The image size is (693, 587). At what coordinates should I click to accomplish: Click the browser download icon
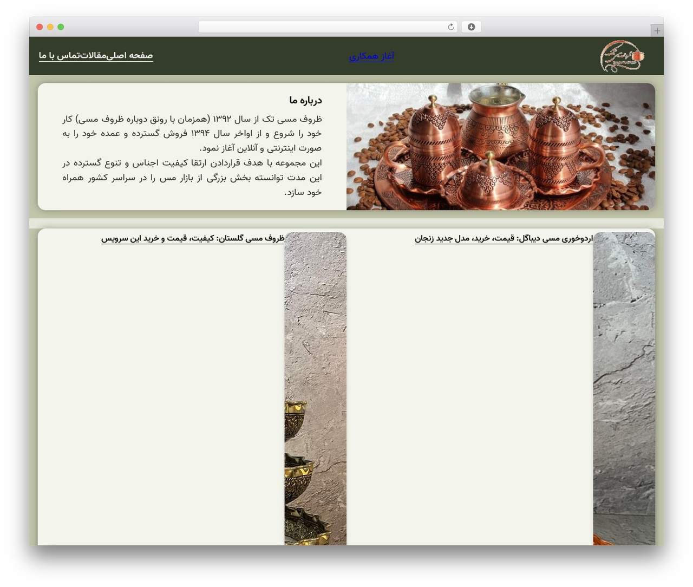tap(471, 27)
